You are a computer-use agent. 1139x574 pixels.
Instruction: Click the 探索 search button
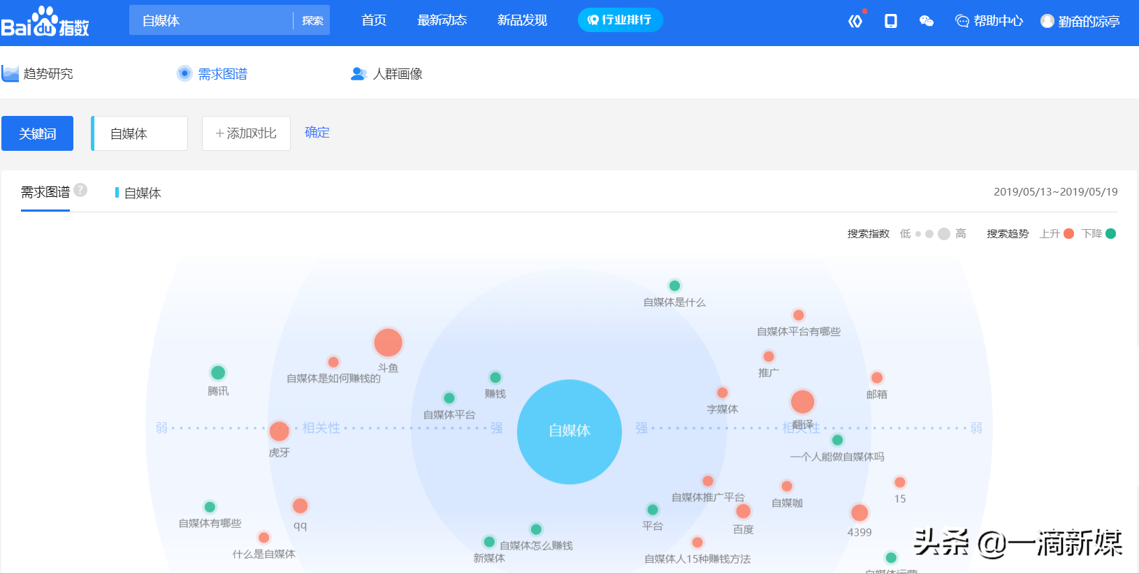tap(312, 20)
